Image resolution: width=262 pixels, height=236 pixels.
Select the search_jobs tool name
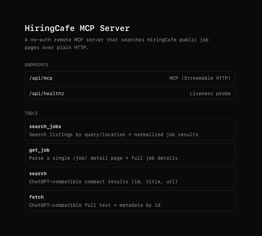point(45,127)
